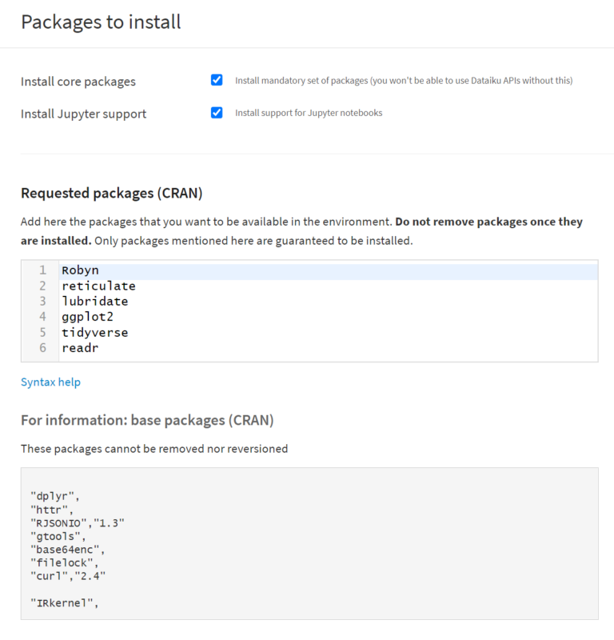The height and width of the screenshot is (640, 614).
Task: Click "Install support for Jupyter notebooks" description
Action: point(309,113)
